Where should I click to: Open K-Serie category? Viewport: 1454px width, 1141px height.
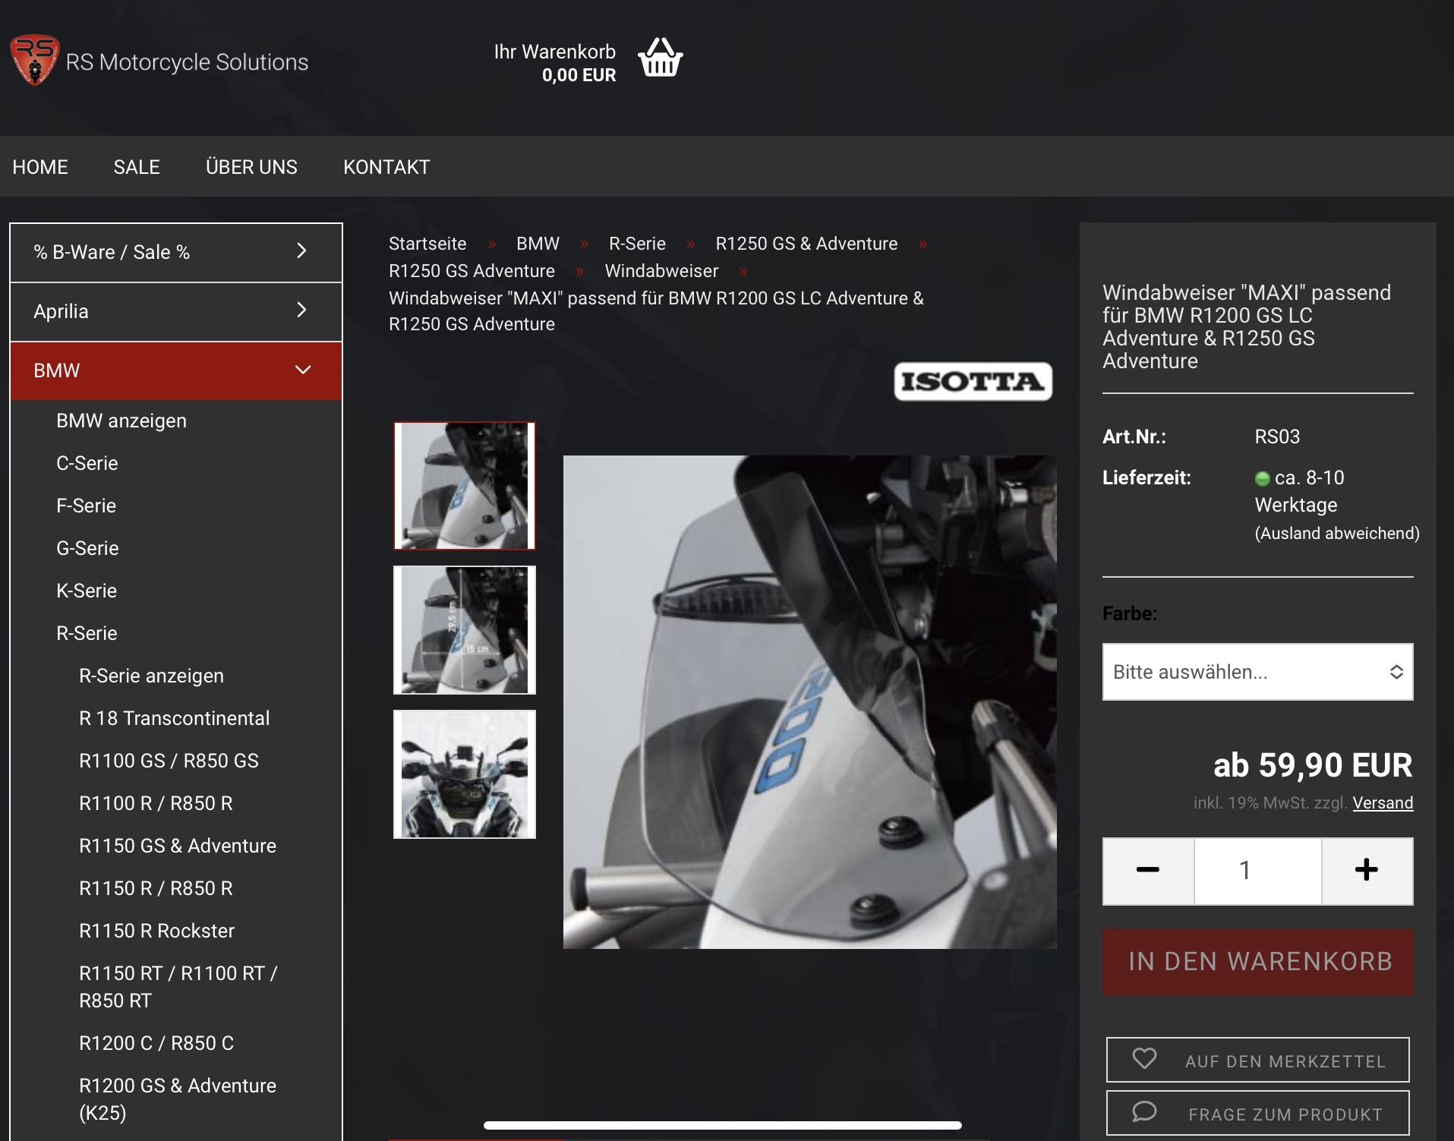[x=87, y=591]
